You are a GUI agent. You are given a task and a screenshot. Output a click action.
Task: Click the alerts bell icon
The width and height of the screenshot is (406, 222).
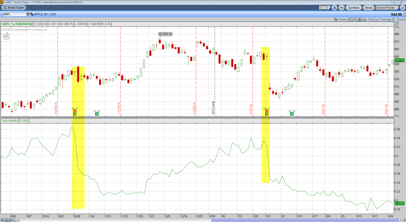[334, 8]
